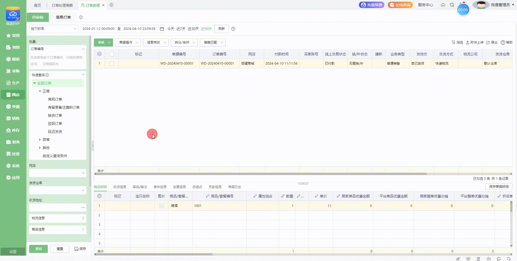
Task: Open the 拆分/合并 dropdown
Action: tap(184, 43)
